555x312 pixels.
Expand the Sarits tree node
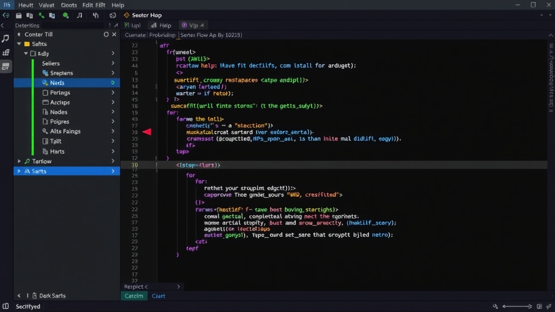(x=19, y=171)
